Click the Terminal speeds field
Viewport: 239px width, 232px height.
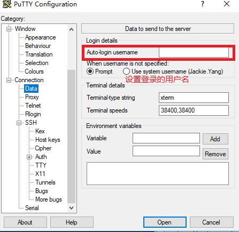click(x=194, y=110)
